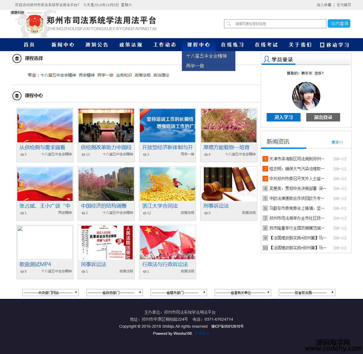Open news item 程志明：确保大气污染治理取
The height and width of the screenshot is (354, 363).
297,169
